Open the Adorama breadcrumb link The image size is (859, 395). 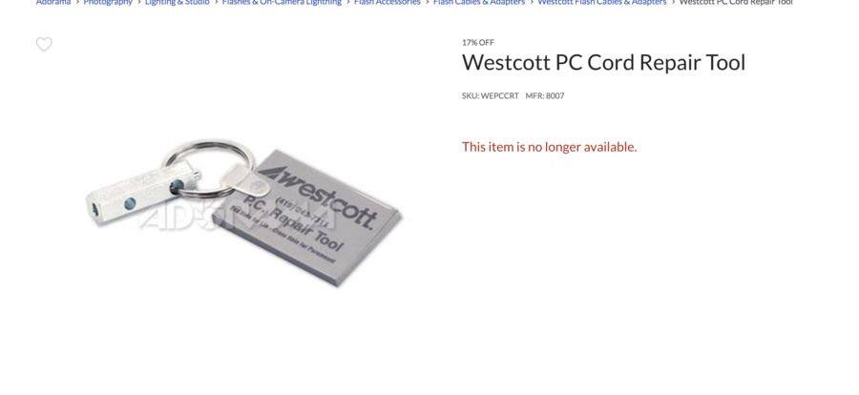(53, 2)
